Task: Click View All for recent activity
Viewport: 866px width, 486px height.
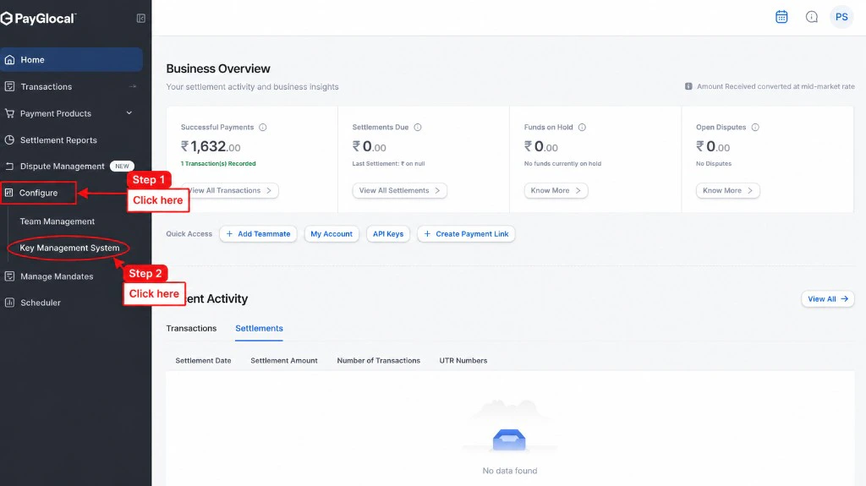Action: [827, 298]
